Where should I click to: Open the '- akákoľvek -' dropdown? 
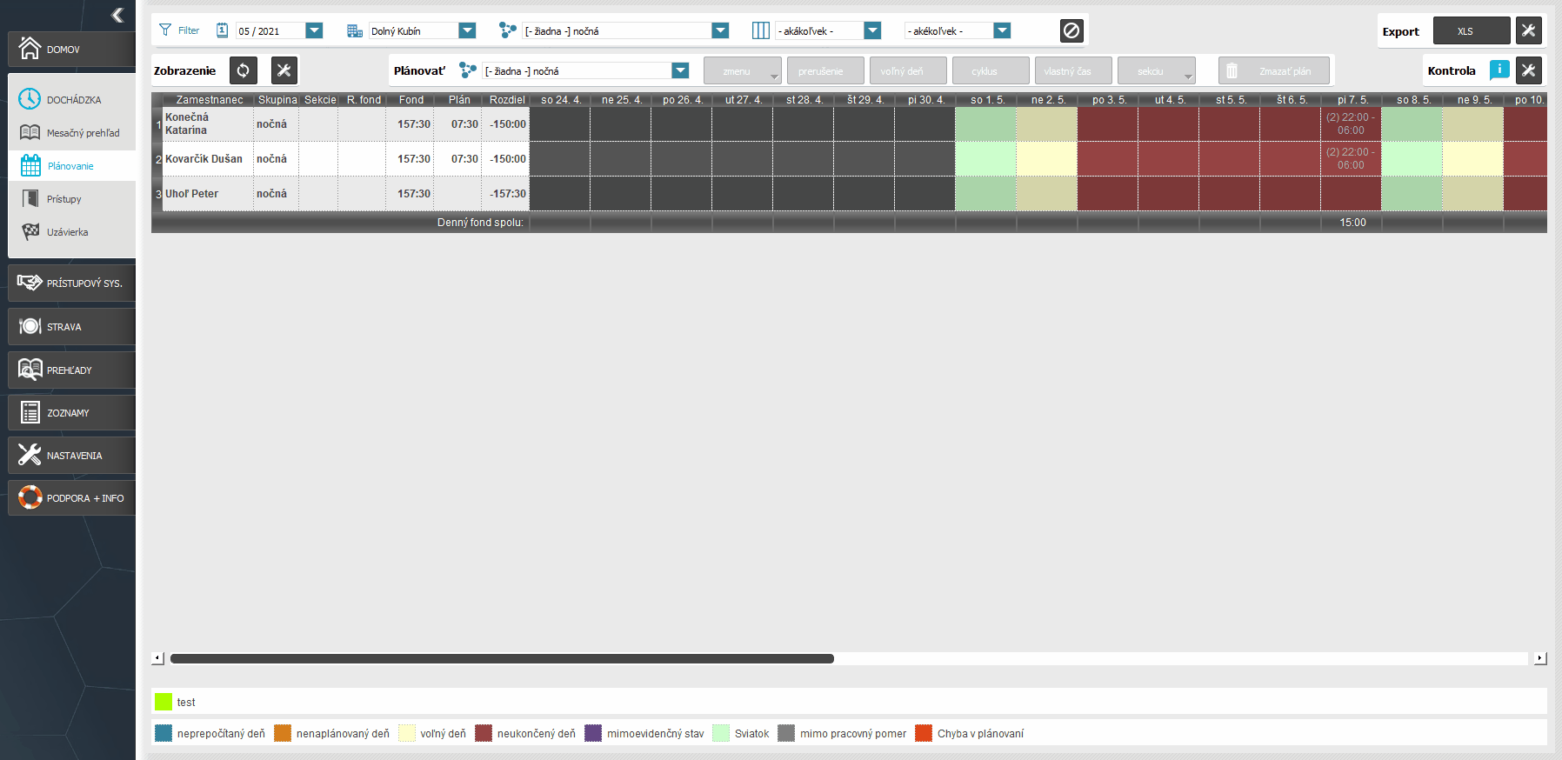(872, 30)
